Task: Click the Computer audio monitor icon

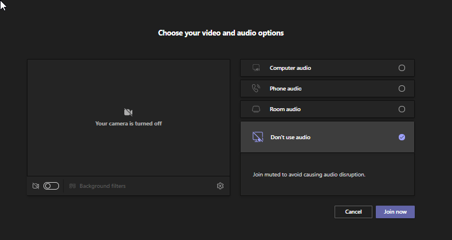Action: coord(256,68)
